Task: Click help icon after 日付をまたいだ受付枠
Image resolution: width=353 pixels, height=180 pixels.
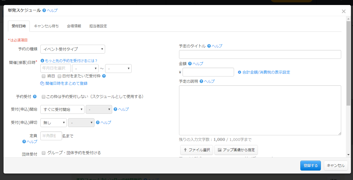Action: (x=104, y=76)
